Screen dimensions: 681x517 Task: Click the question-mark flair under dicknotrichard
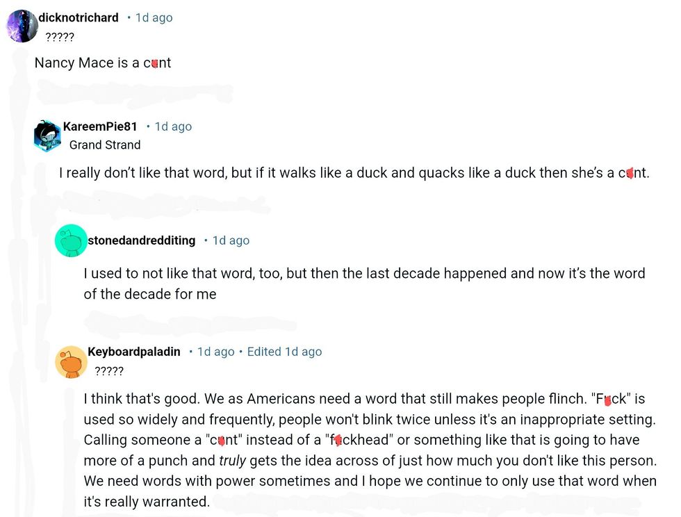pyautogui.click(x=60, y=37)
